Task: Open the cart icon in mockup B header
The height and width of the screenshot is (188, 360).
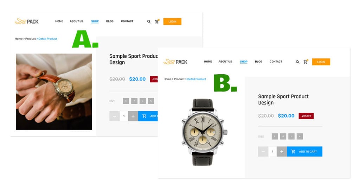Action: 306,62
